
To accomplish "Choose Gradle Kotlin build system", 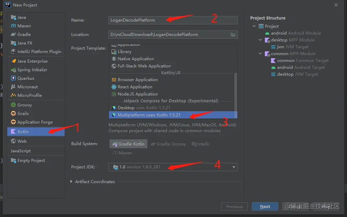I will point(128,144).
